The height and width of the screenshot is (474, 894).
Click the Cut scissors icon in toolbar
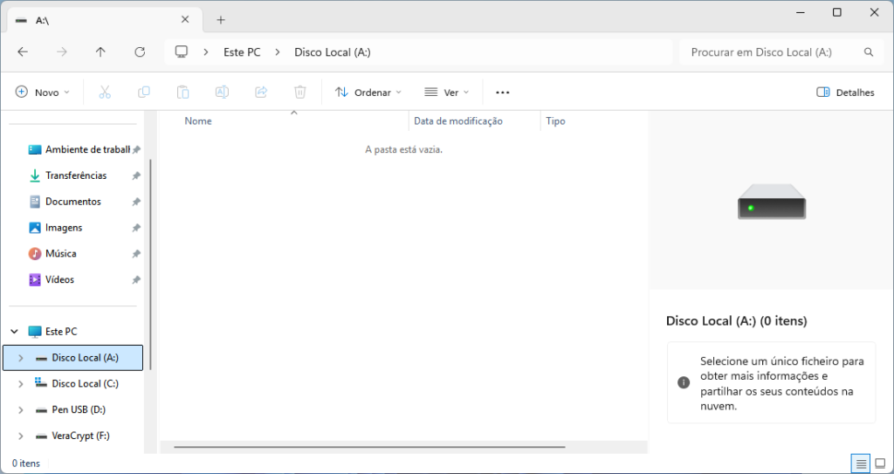(x=105, y=92)
